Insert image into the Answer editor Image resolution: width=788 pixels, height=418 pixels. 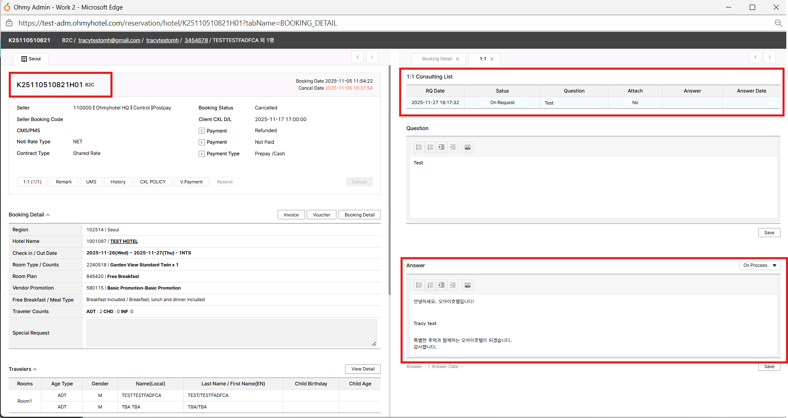click(x=467, y=285)
